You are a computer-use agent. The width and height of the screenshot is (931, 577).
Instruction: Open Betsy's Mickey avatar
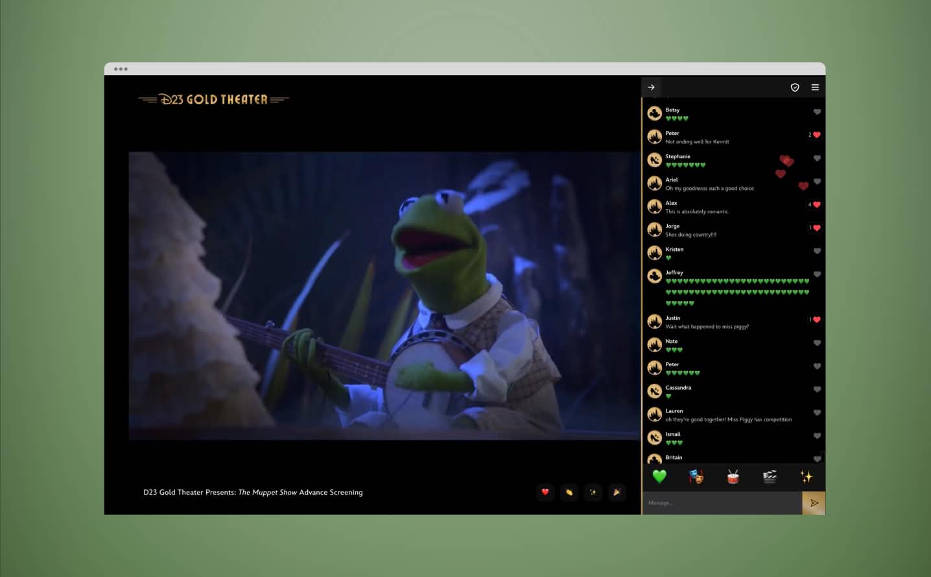click(x=655, y=113)
